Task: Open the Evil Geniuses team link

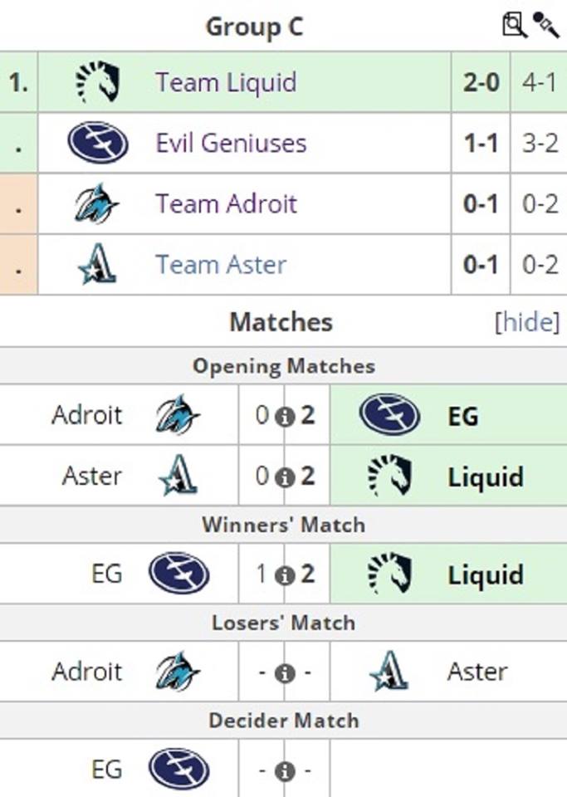Action: tap(231, 143)
